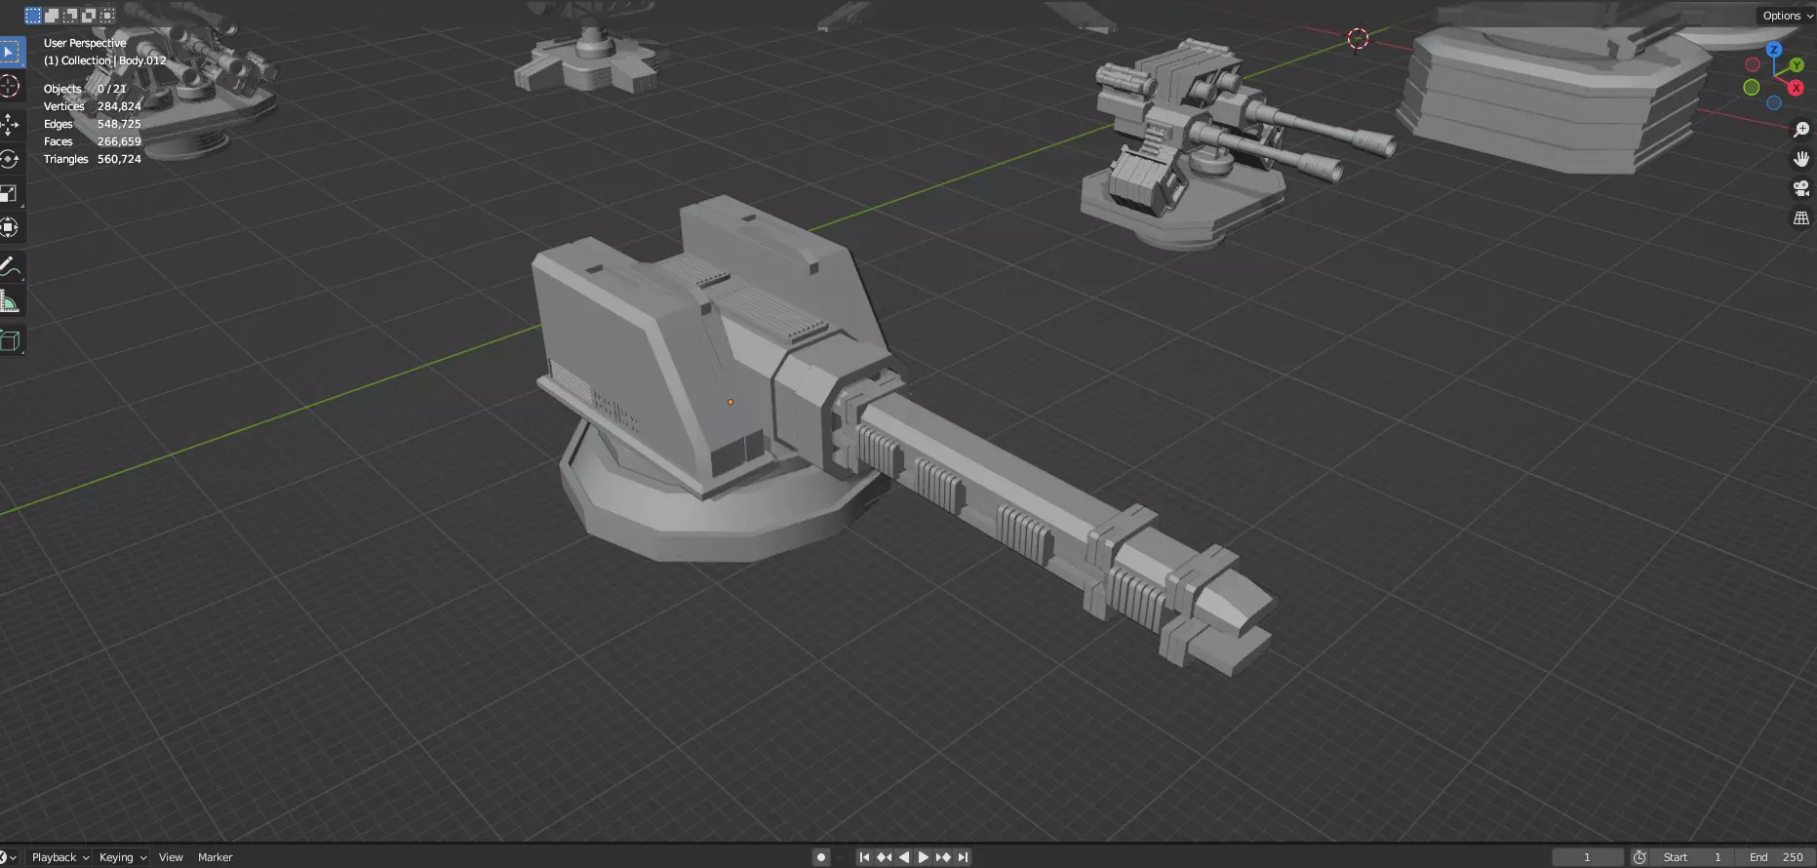Click the current frame field
Screen dimensions: 1817x868
point(1588,857)
